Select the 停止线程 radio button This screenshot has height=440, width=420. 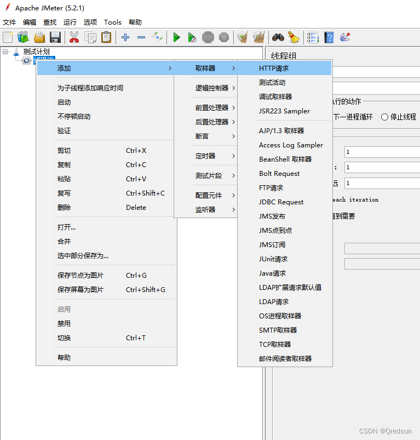pyautogui.click(x=384, y=117)
